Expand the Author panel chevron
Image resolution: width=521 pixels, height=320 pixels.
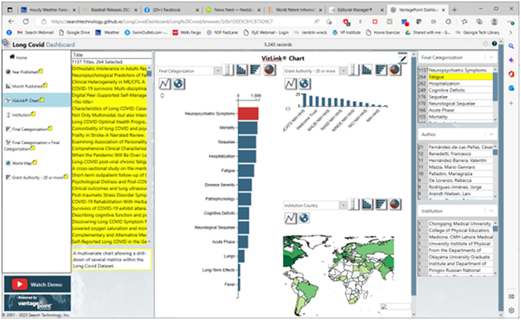[x=491, y=134]
